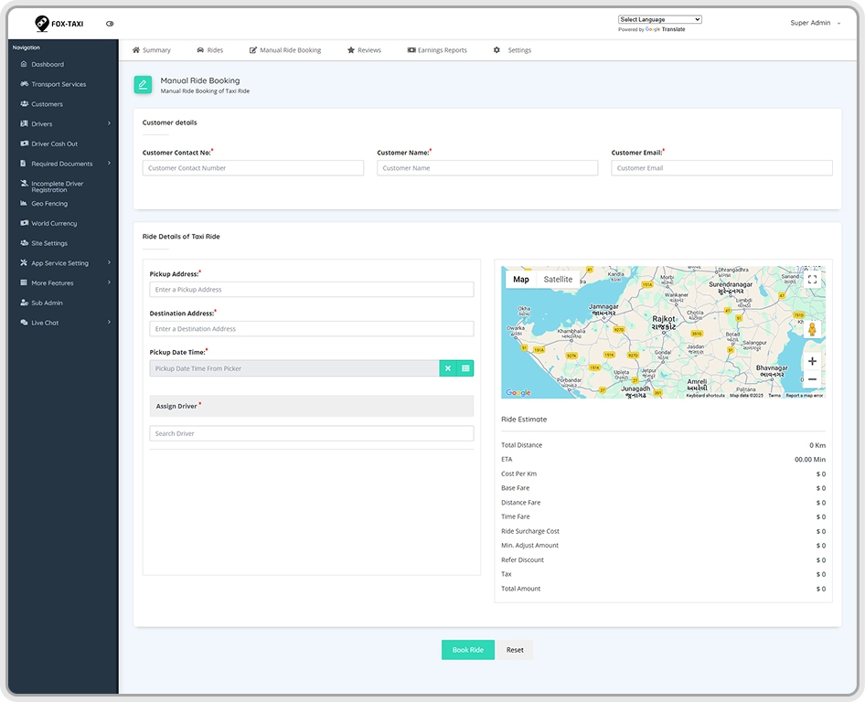This screenshot has height=702, width=865.
Task: Expand More Features chevron
Action: click(109, 282)
